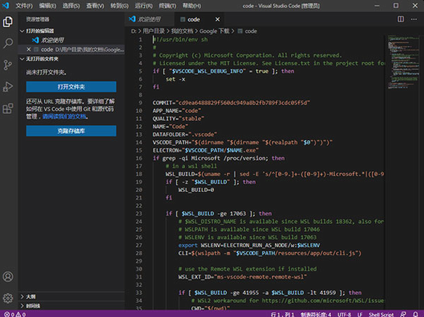Click file icon in breadcrumb code

click(240, 31)
